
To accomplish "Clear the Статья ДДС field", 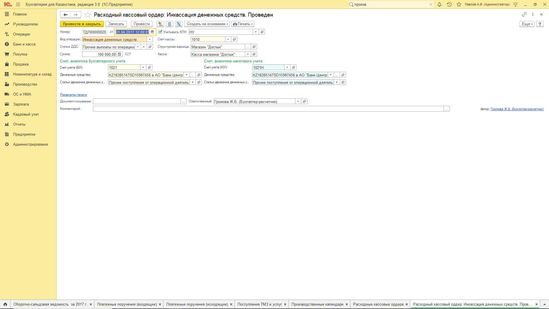I will click(144, 47).
